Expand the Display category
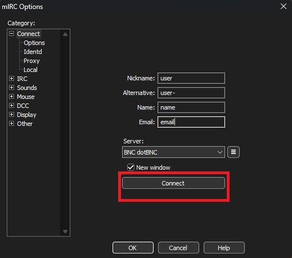This screenshot has height=258, width=292. coord(11,115)
